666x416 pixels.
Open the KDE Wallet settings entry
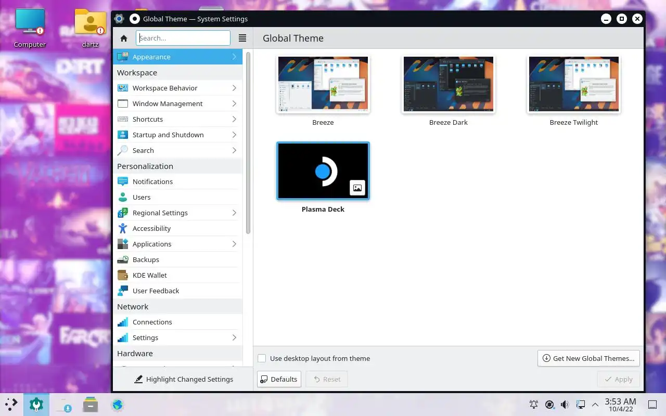(x=177, y=275)
